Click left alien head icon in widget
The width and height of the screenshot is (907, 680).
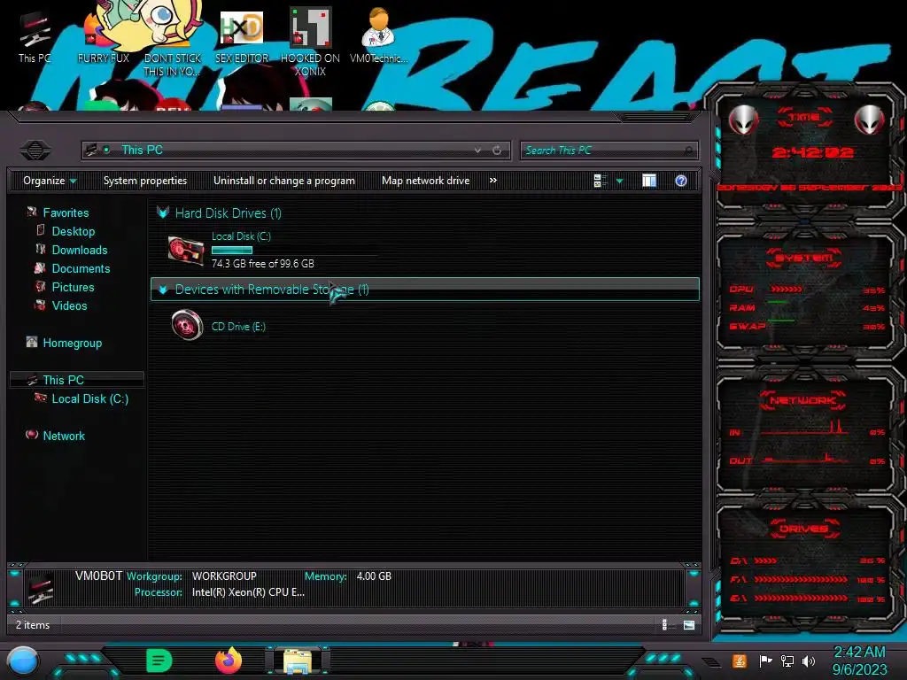pyautogui.click(x=743, y=120)
